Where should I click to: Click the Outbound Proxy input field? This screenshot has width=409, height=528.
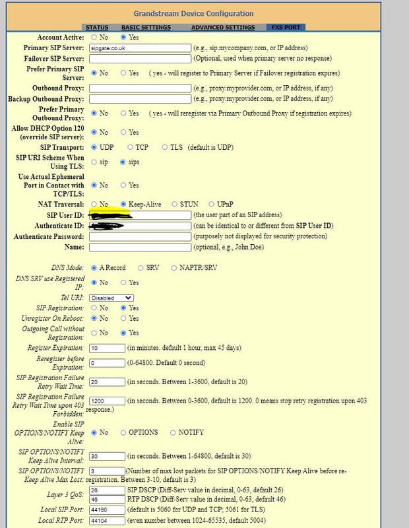[x=140, y=88]
